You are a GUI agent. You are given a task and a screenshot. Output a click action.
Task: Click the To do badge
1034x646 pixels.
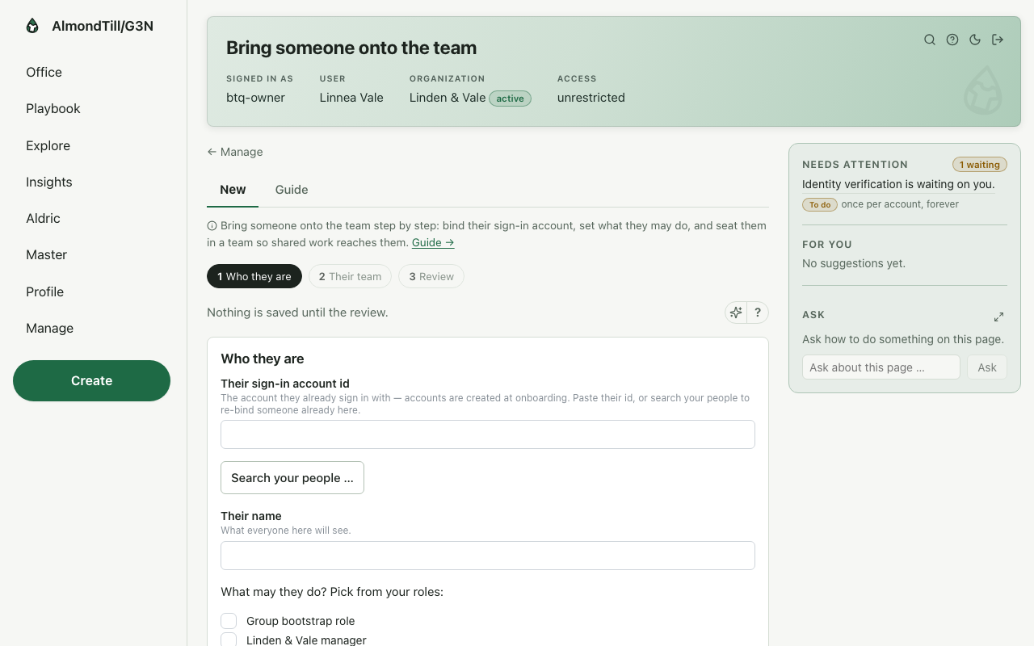pyautogui.click(x=820, y=204)
